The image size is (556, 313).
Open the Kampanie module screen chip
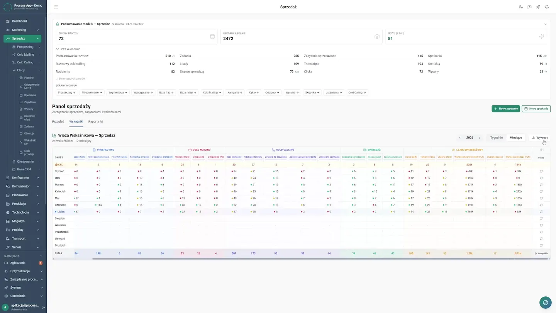pos(235,93)
